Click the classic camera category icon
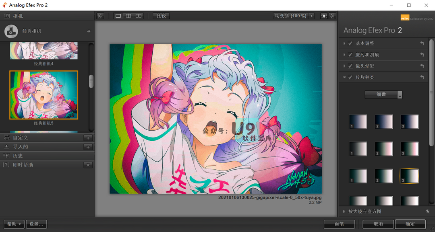Image resolution: width=435 pixels, height=232 pixels. [11, 31]
